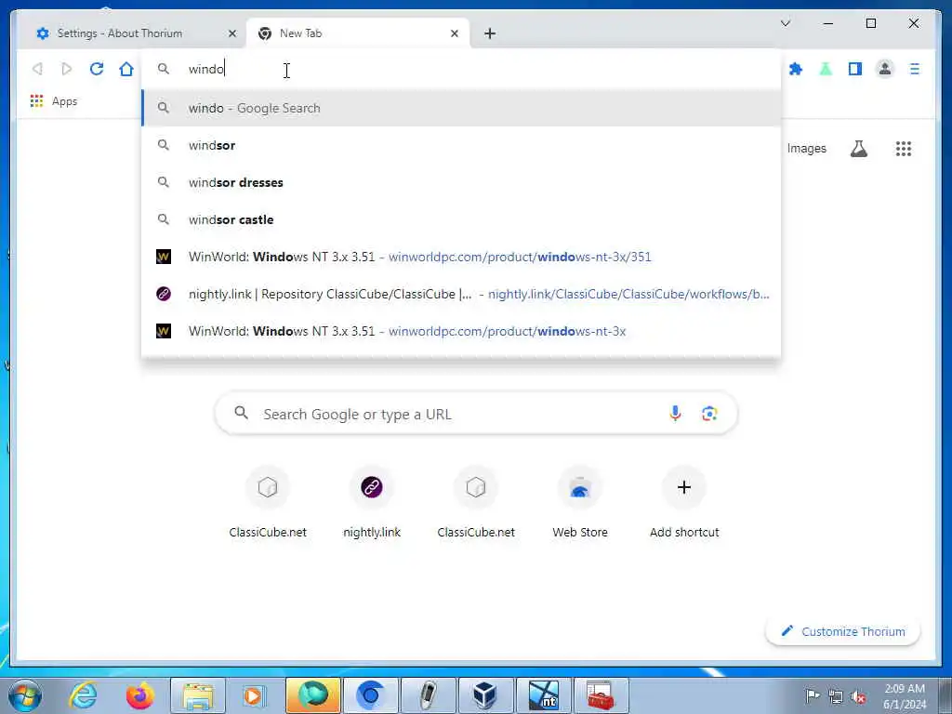Click the Customize Thorium button
This screenshot has width=952, height=714.
[842, 631]
